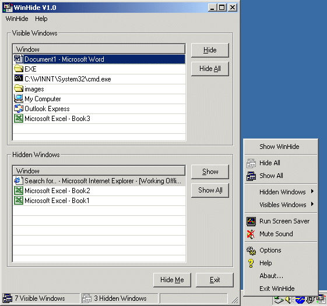Select About... in the tray menu
The height and width of the screenshot is (306, 327).
tap(271, 276)
